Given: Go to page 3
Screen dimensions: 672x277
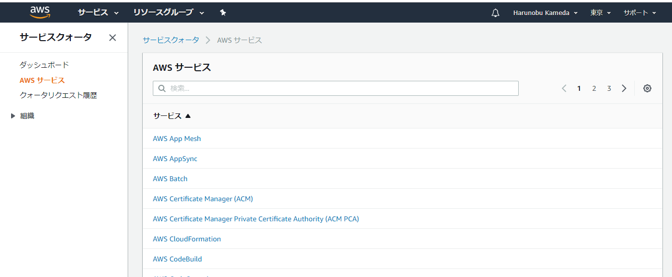Looking at the screenshot, I should 609,88.
